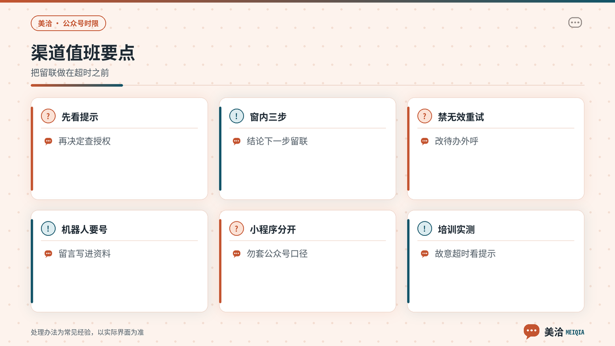Viewport: 615px width, 346px height.
Task: Select the 先看提示 card heading
Action: click(79, 117)
